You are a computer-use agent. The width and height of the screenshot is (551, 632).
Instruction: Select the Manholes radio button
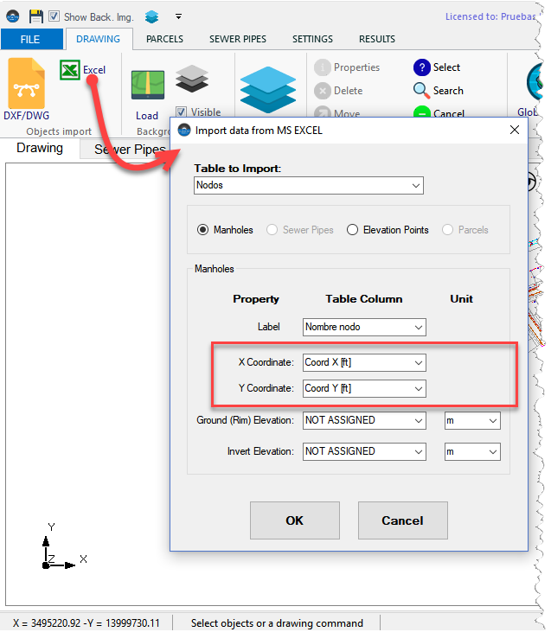click(203, 230)
